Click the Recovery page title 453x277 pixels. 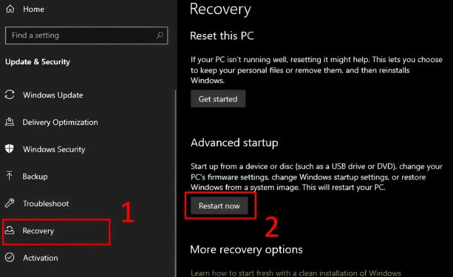[x=220, y=9]
